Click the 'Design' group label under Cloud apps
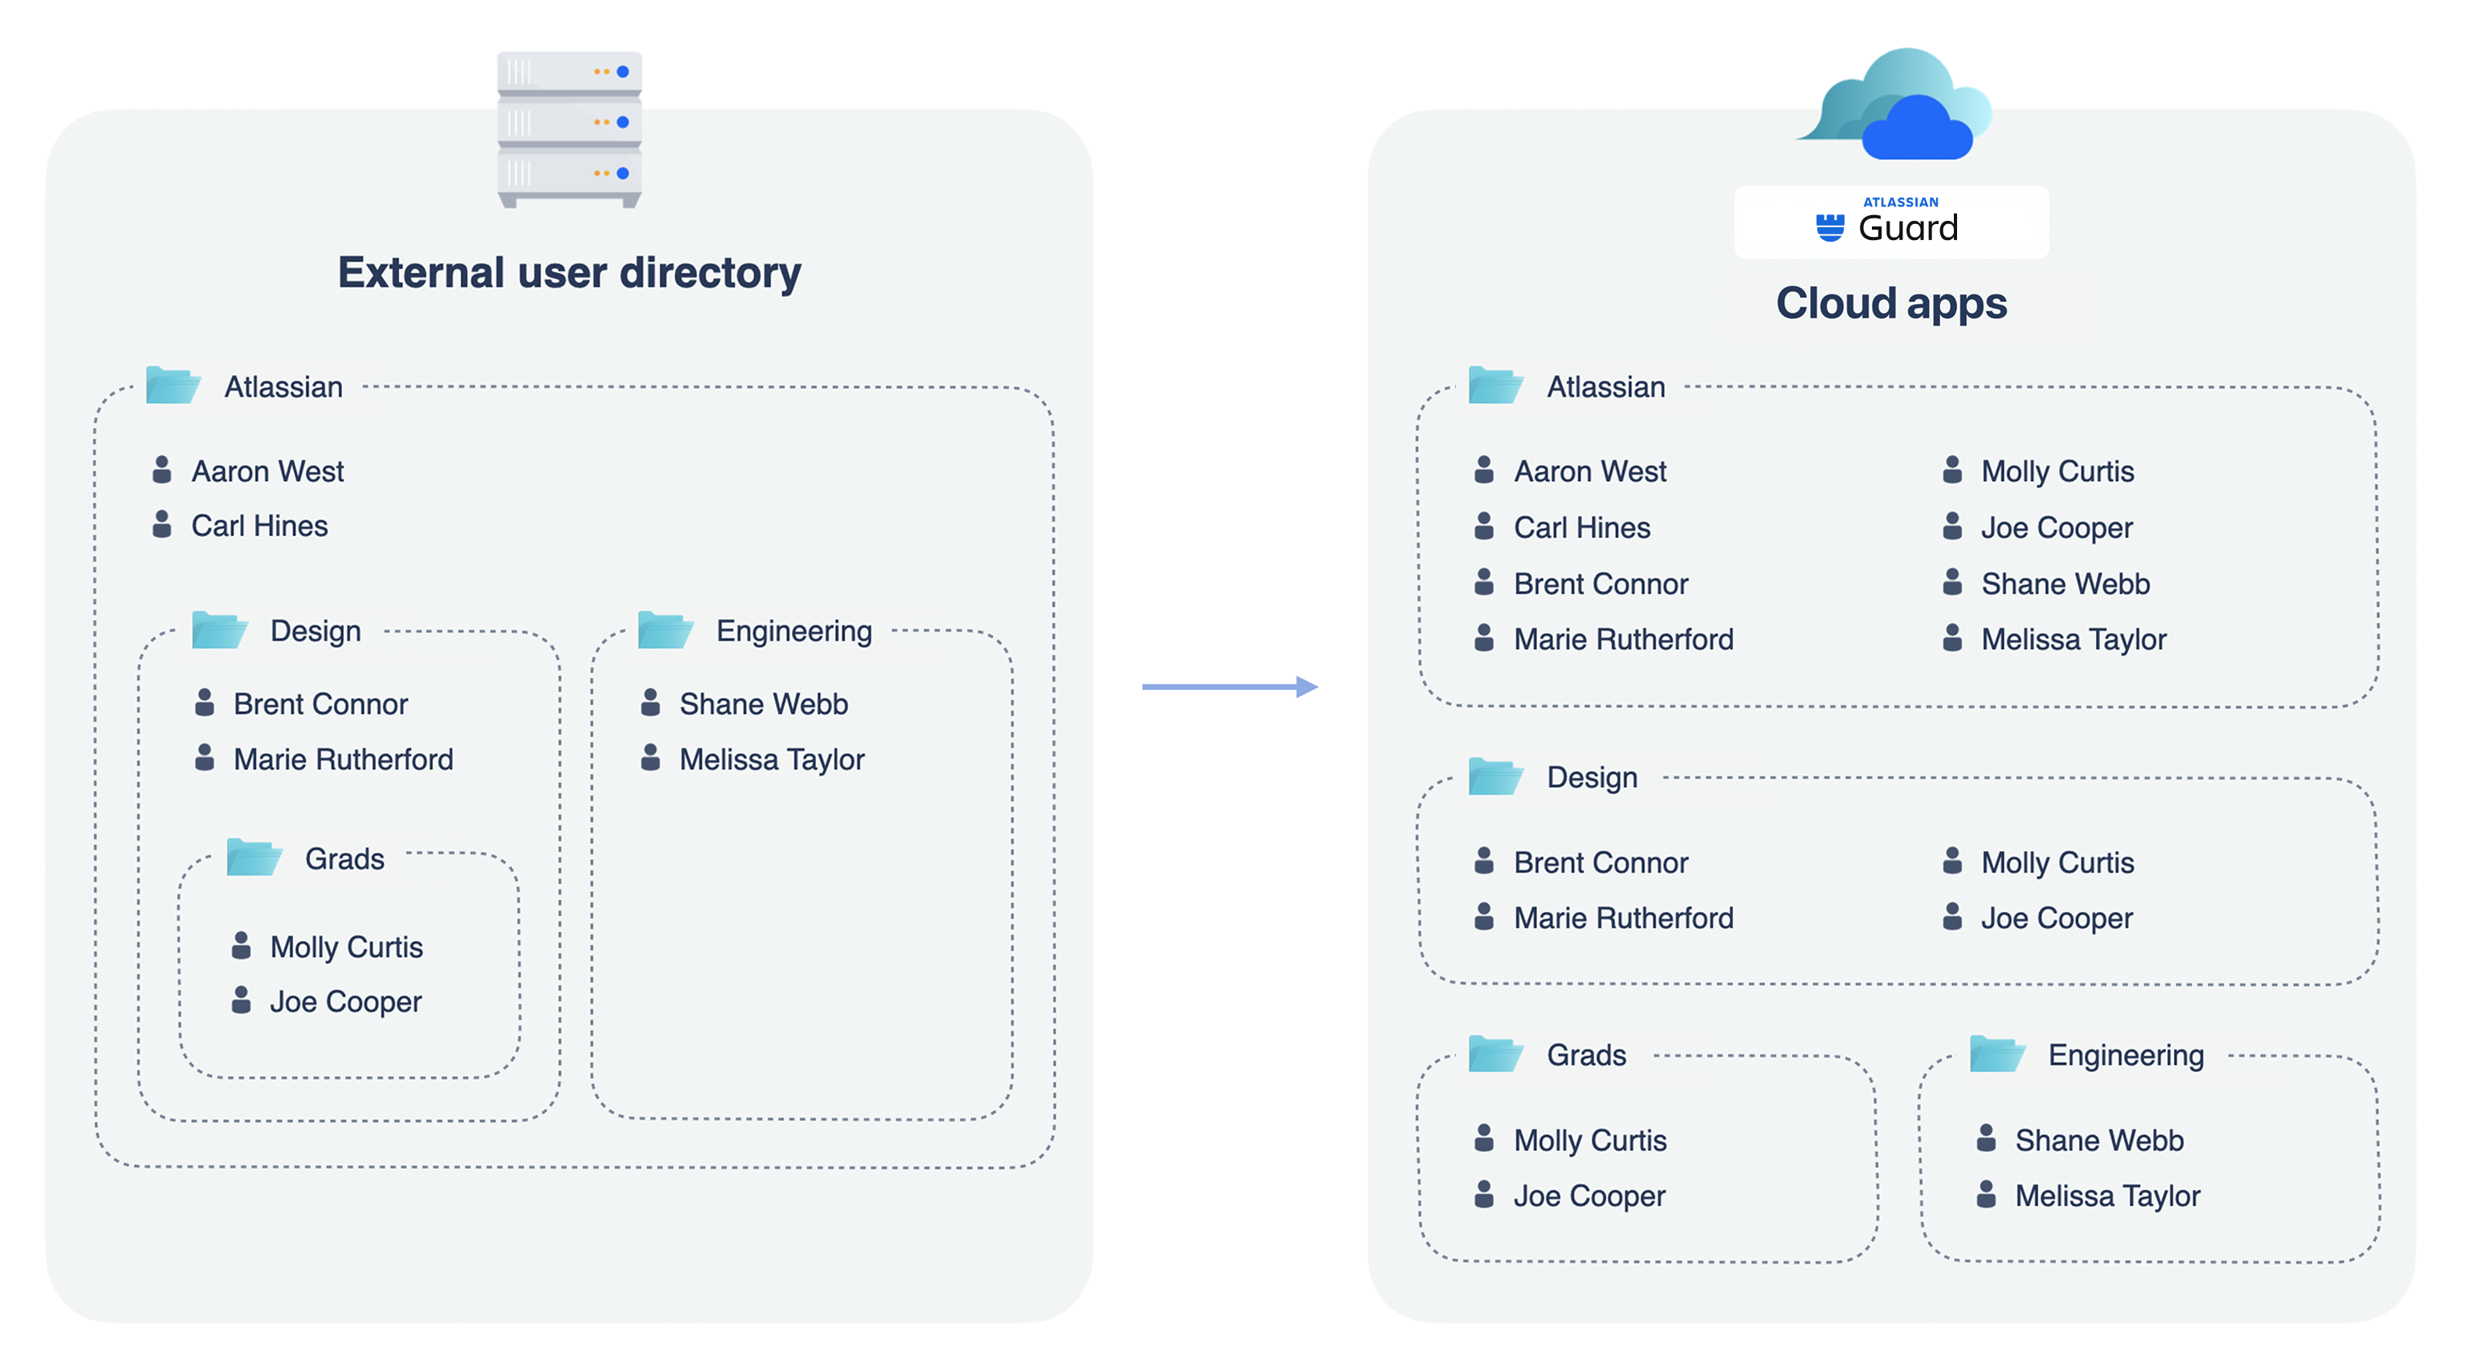Screen dimensions: 2467x1365 (1592, 778)
